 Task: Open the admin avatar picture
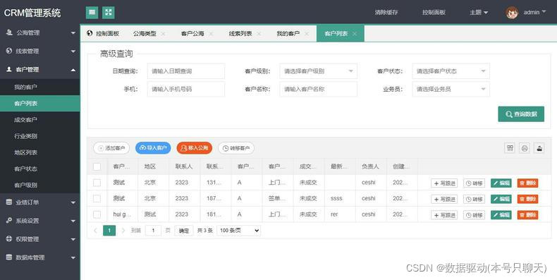(x=512, y=13)
